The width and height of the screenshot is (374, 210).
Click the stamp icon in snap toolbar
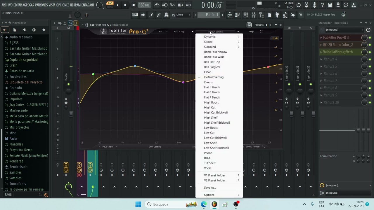tap(166, 15)
